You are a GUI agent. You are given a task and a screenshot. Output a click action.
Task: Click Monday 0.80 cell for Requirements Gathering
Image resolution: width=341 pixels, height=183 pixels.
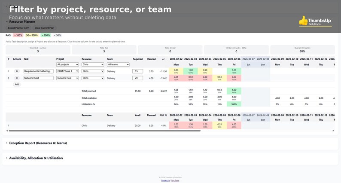pos(176,71)
